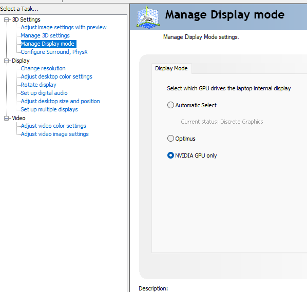Click the Select which GPU drives heading
The height and width of the screenshot is (292, 307).
pos(229,88)
